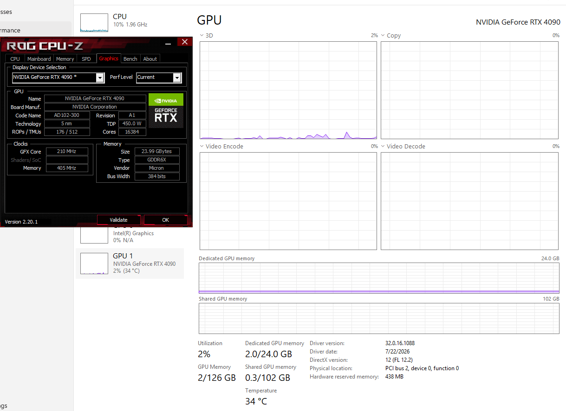
Task: Click the CPU usage mini graph thumbnail
Action: click(94, 22)
